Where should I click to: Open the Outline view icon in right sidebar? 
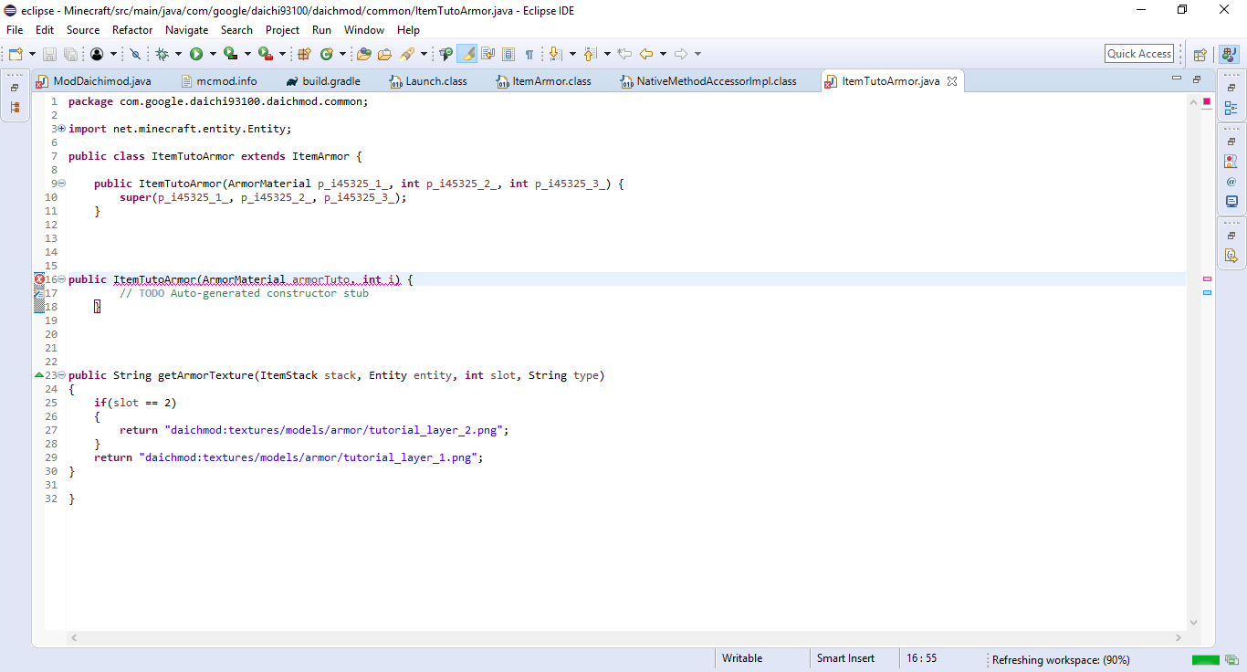click(x=1231, y=109)
